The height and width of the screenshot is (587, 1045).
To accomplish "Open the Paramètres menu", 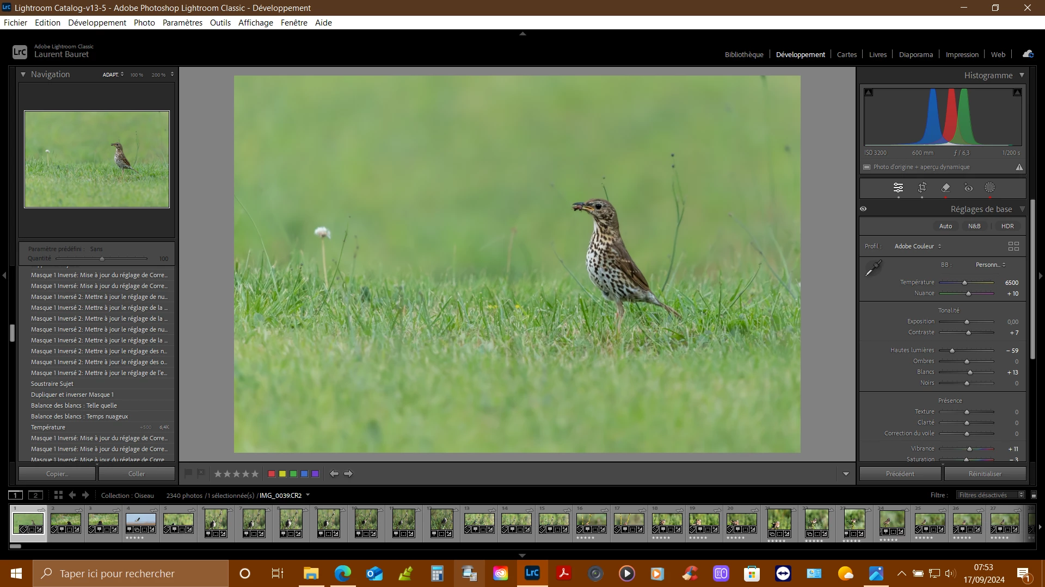I will tap(182, 22).
